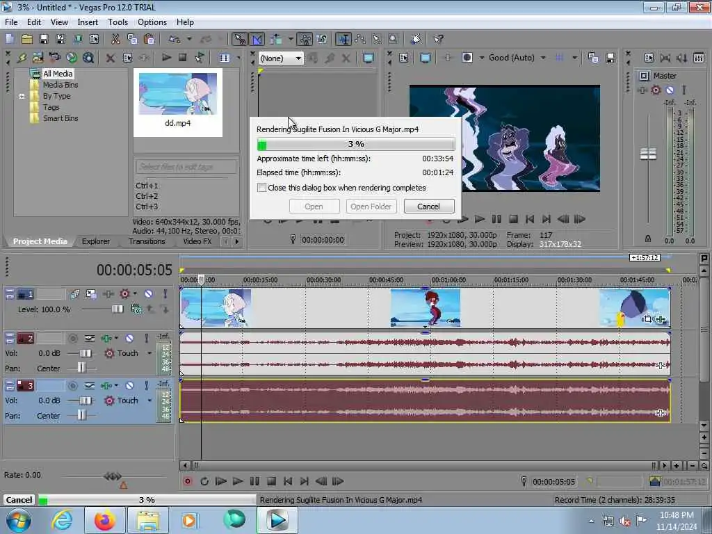Screen dimensions: 712x534
Task: Click Save Snapshot to File icon
Action: click(x=610, y=58)
